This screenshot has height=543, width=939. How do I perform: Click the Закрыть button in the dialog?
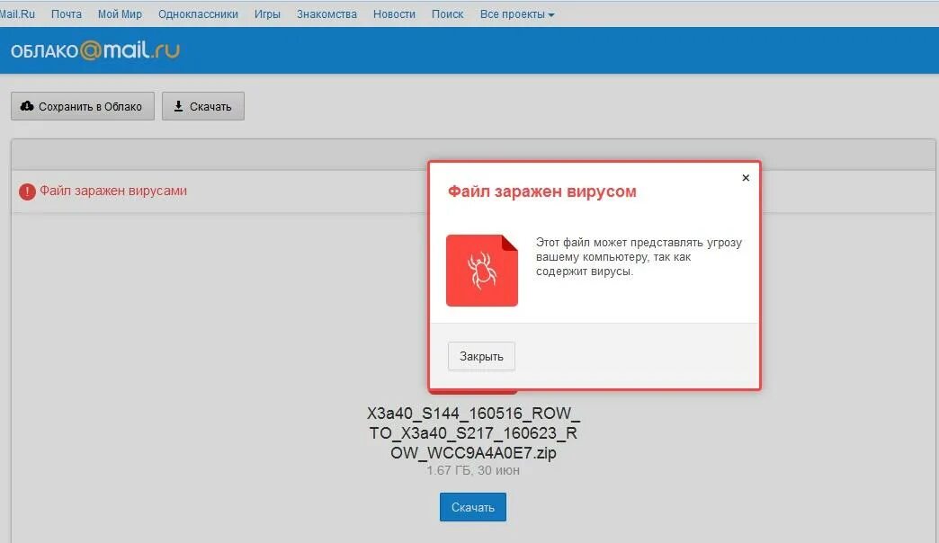pos(481,355)
